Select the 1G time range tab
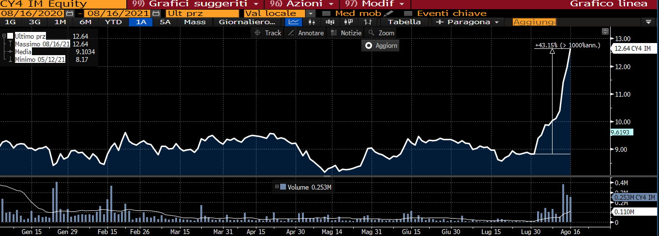The image size is (659, 236). (x=10, y=22)
